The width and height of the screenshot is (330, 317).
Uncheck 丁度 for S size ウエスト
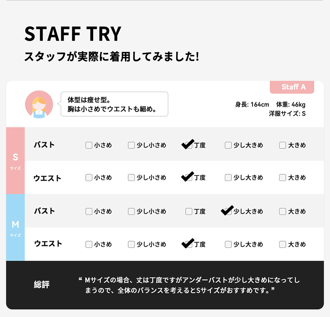click(189, 178)
